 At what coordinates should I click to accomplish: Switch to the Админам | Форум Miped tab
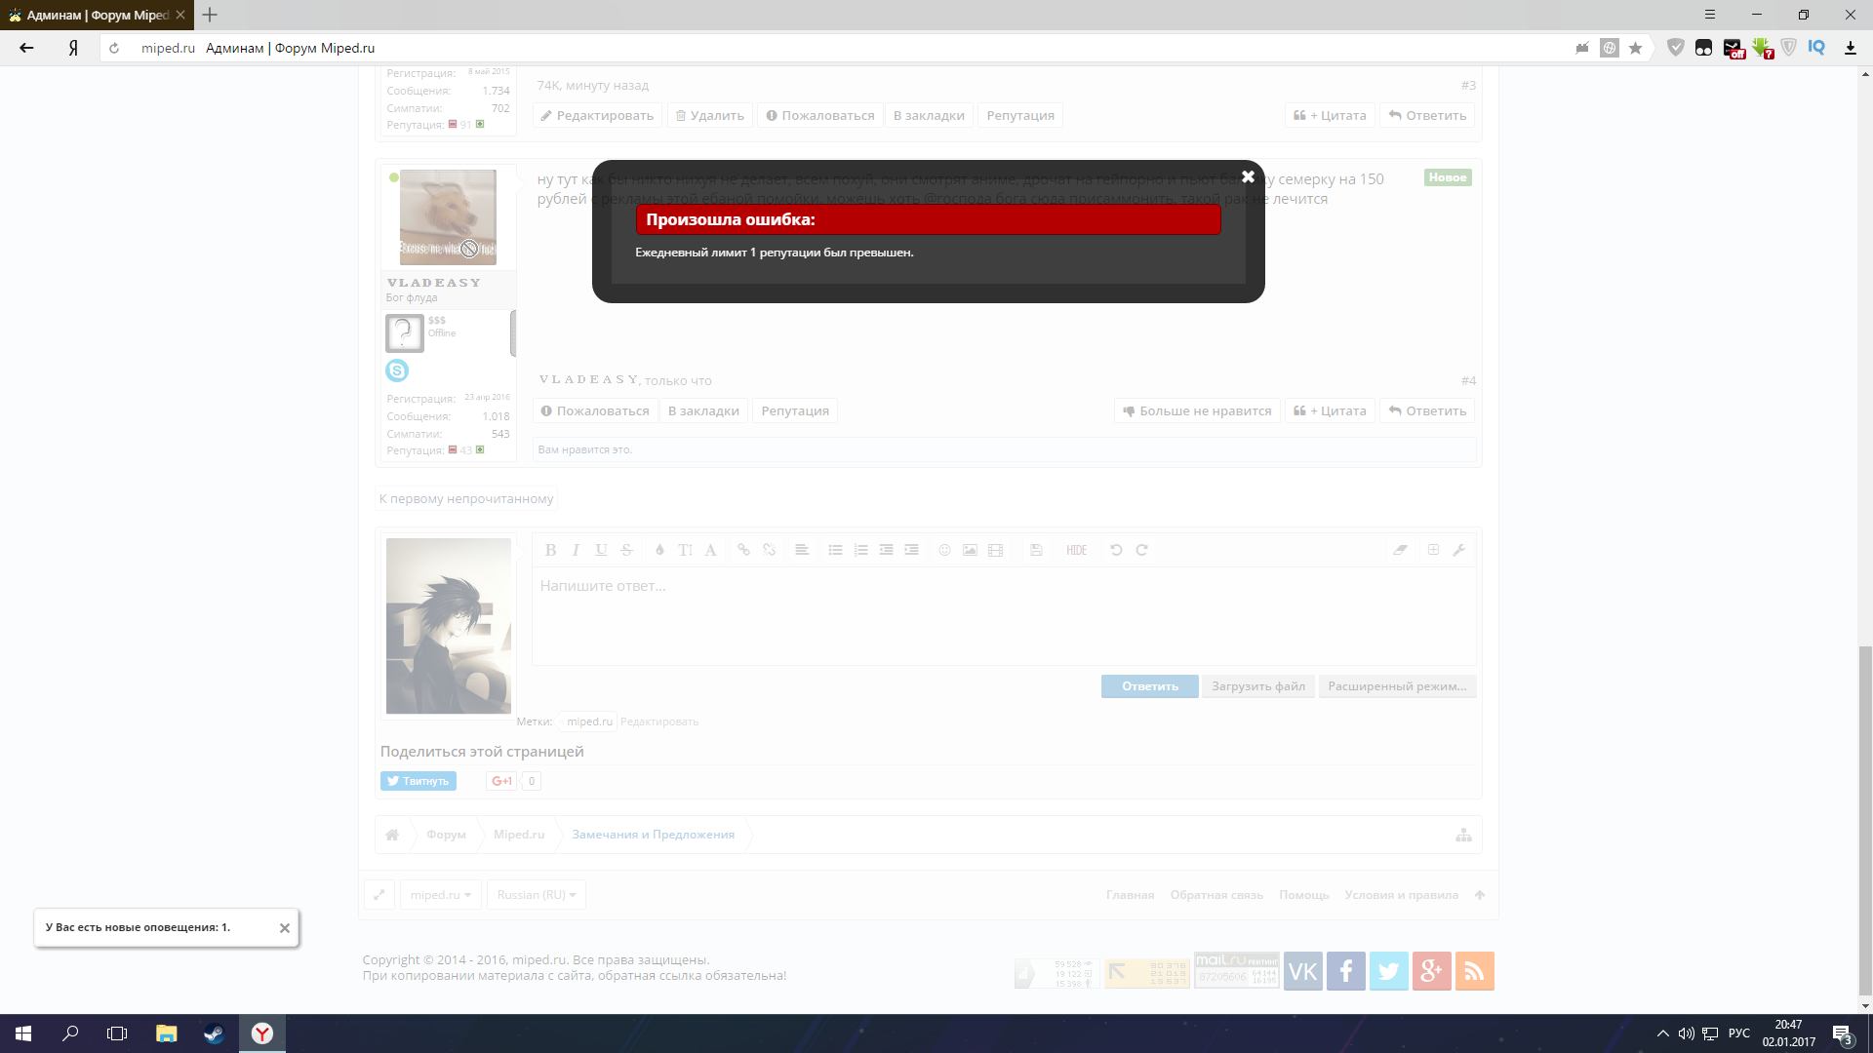point(98,15)
